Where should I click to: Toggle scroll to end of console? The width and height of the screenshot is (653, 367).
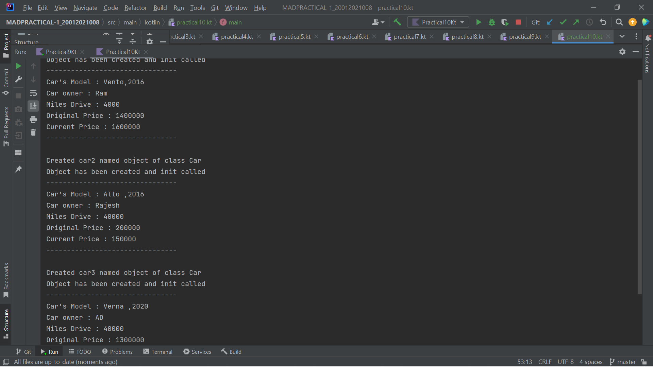(33, 106)
